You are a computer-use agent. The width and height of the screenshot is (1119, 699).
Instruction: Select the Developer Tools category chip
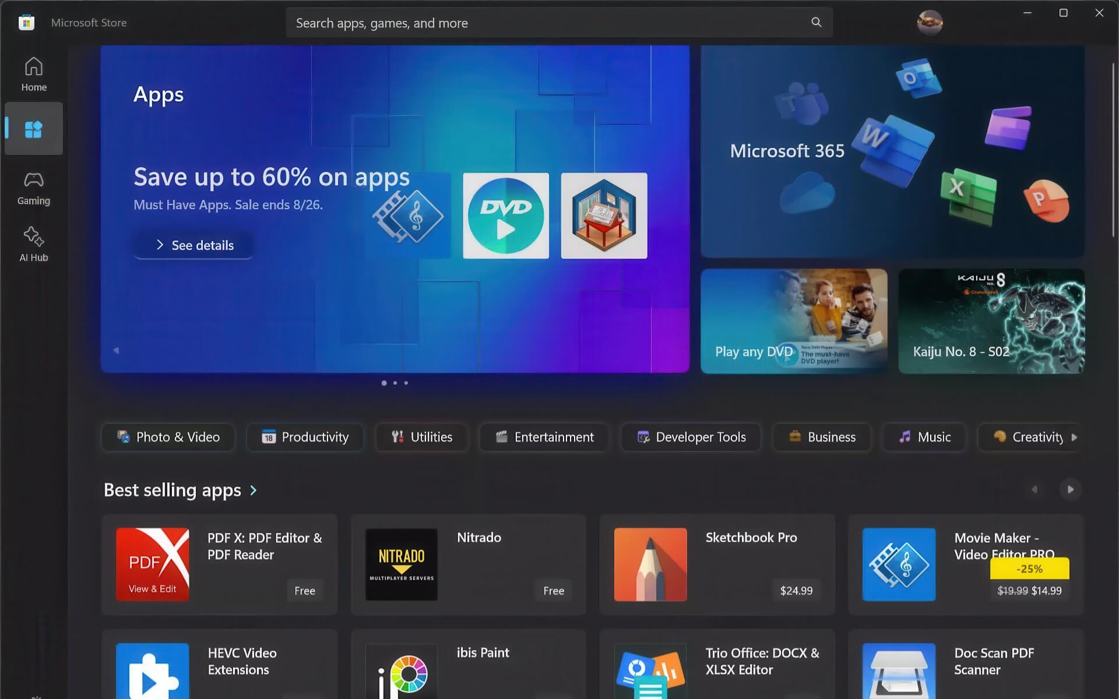pos(691,437)
